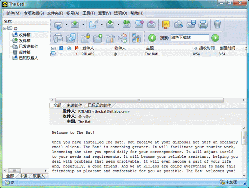Open the 帮助(H) menu
The width and height of the screenshot is (249, 188).
[137, 13]
